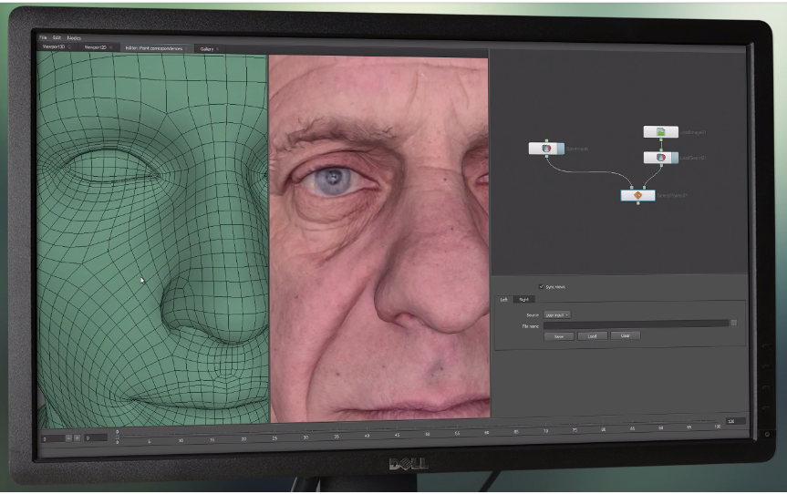Open the Source dropdown
This screenshot has width=787, height=494.
point(556,314)
